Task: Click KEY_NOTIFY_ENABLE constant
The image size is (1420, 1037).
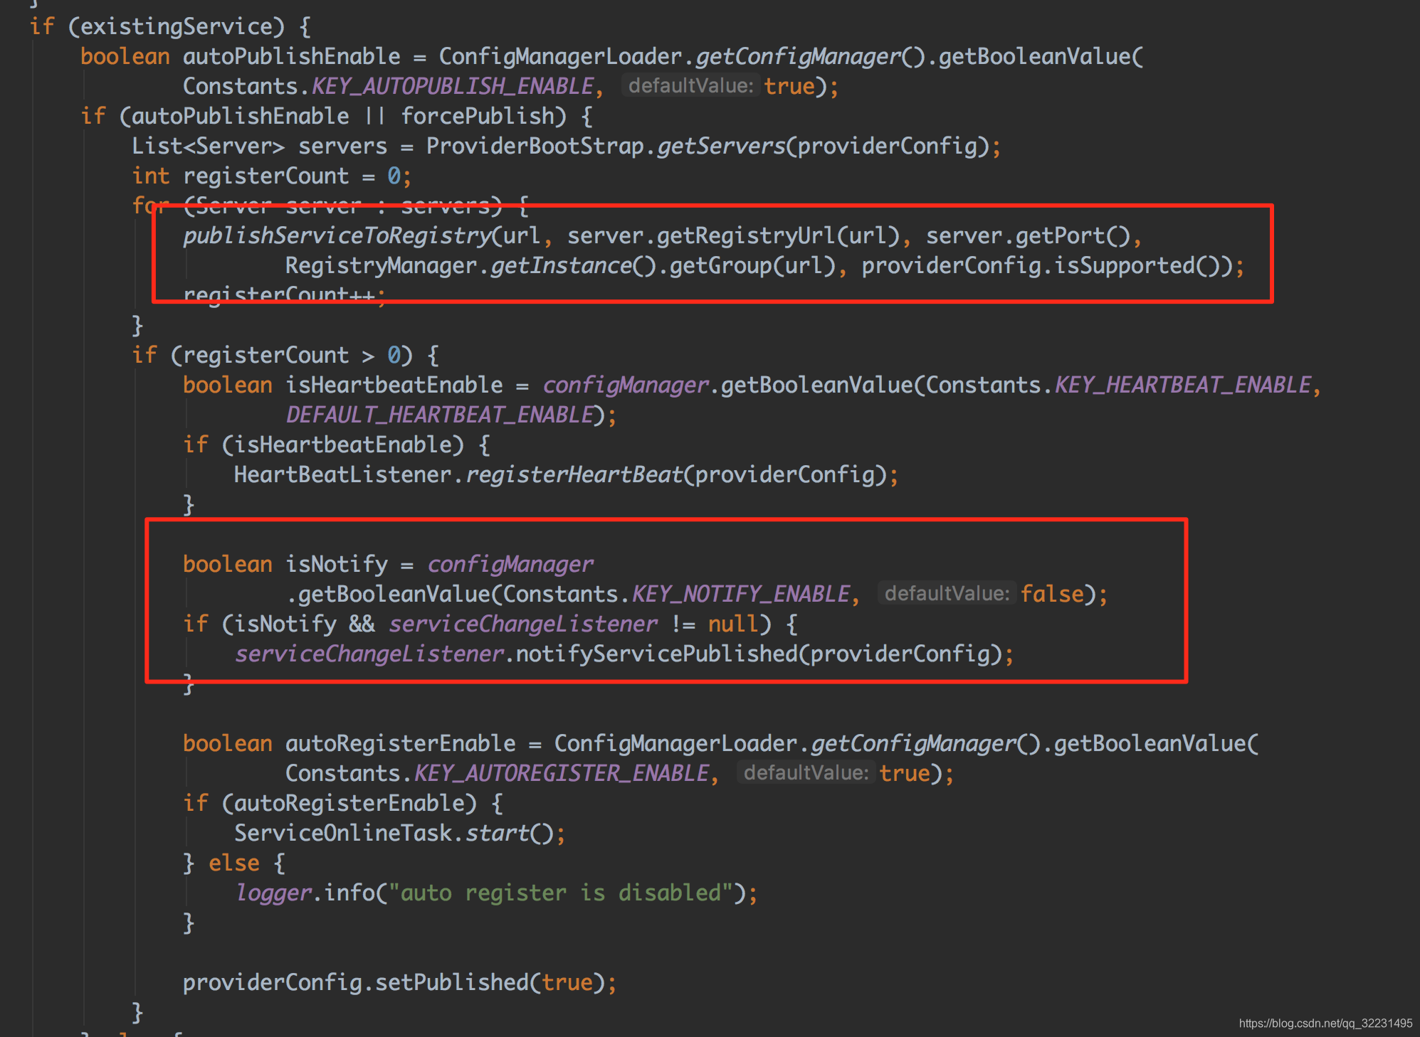Action: (x=740, y=594)
